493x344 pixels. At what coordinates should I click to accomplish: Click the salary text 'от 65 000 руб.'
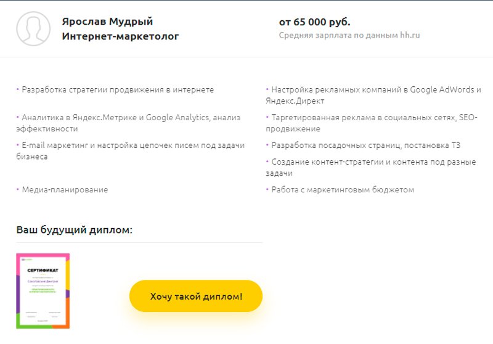(x=315, y=22)
